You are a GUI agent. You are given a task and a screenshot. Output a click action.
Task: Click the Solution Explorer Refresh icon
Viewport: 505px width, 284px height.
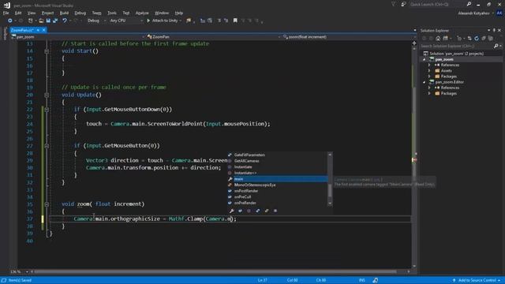pyautogui.click(x=477, y=39)
